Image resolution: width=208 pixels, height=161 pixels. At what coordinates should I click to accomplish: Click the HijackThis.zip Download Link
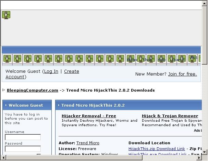pyautogui.click(x=157, y=149)
